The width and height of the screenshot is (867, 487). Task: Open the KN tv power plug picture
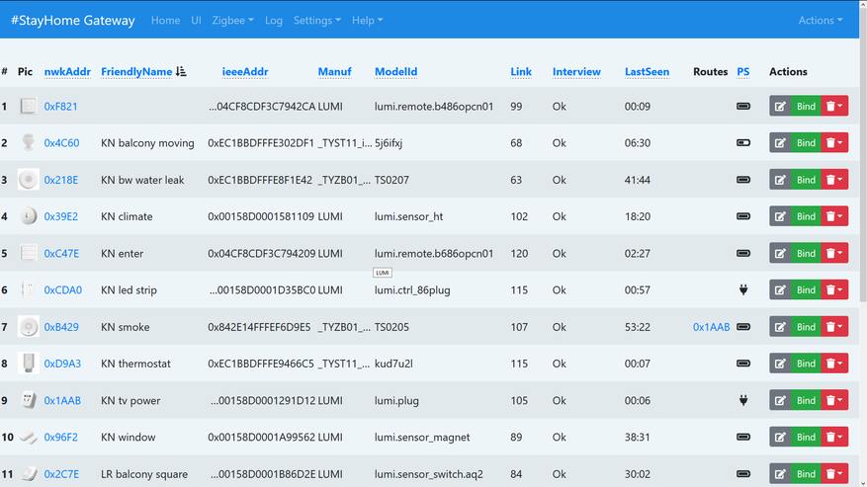(29, 400)
